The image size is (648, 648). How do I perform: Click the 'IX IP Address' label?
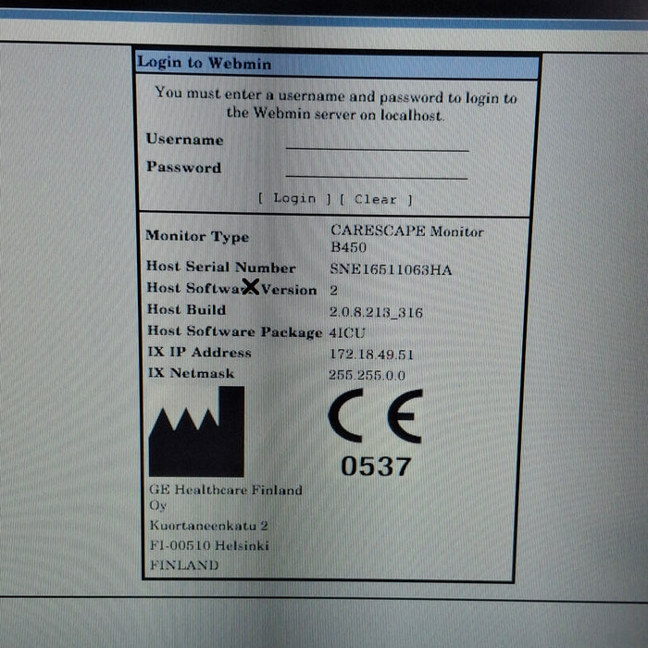point(200,352)
